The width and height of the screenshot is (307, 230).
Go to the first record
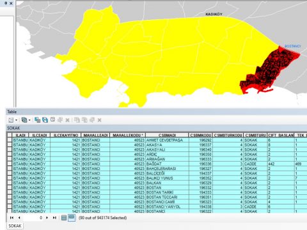[12, 218]
